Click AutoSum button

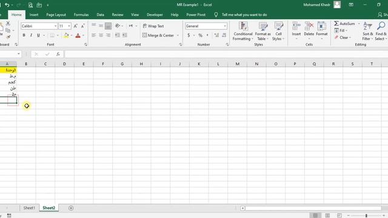click(344, 24)
